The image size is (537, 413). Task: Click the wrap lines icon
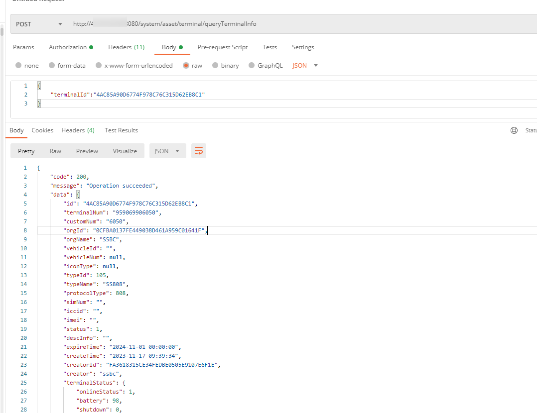(199, 151)
